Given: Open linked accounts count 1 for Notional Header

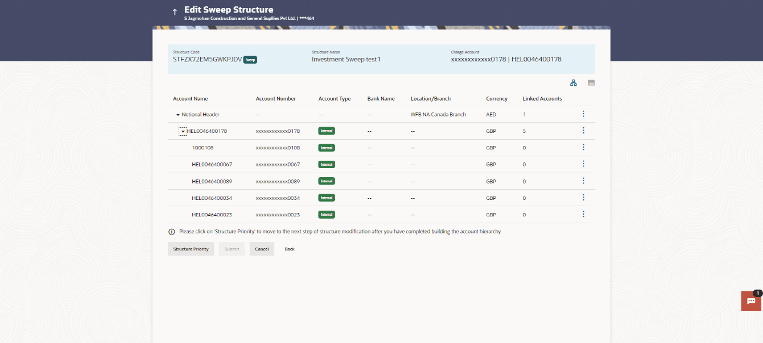Looking at the screenshot, I should pyautogui.click(x=524, y=114).
